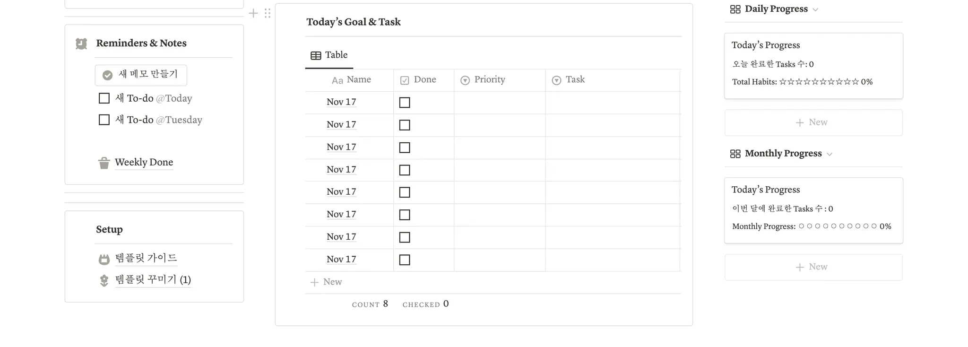
Task: Open the Priority column header menu
Action: coord(489,80)
